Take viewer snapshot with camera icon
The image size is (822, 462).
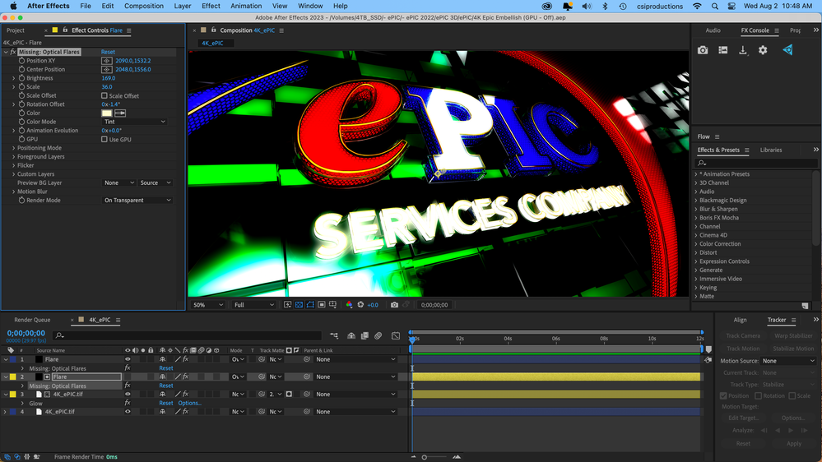click(394, 305)
